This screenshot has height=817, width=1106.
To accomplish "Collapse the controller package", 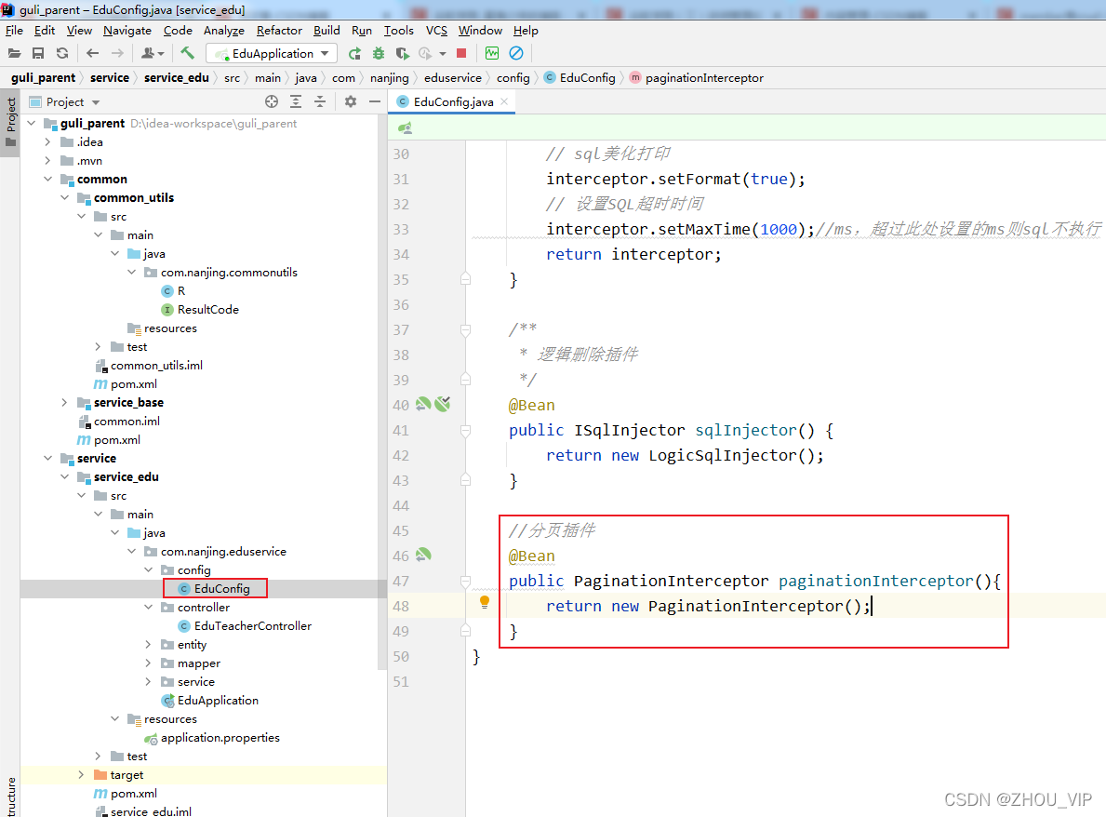I will pos(148,607).
